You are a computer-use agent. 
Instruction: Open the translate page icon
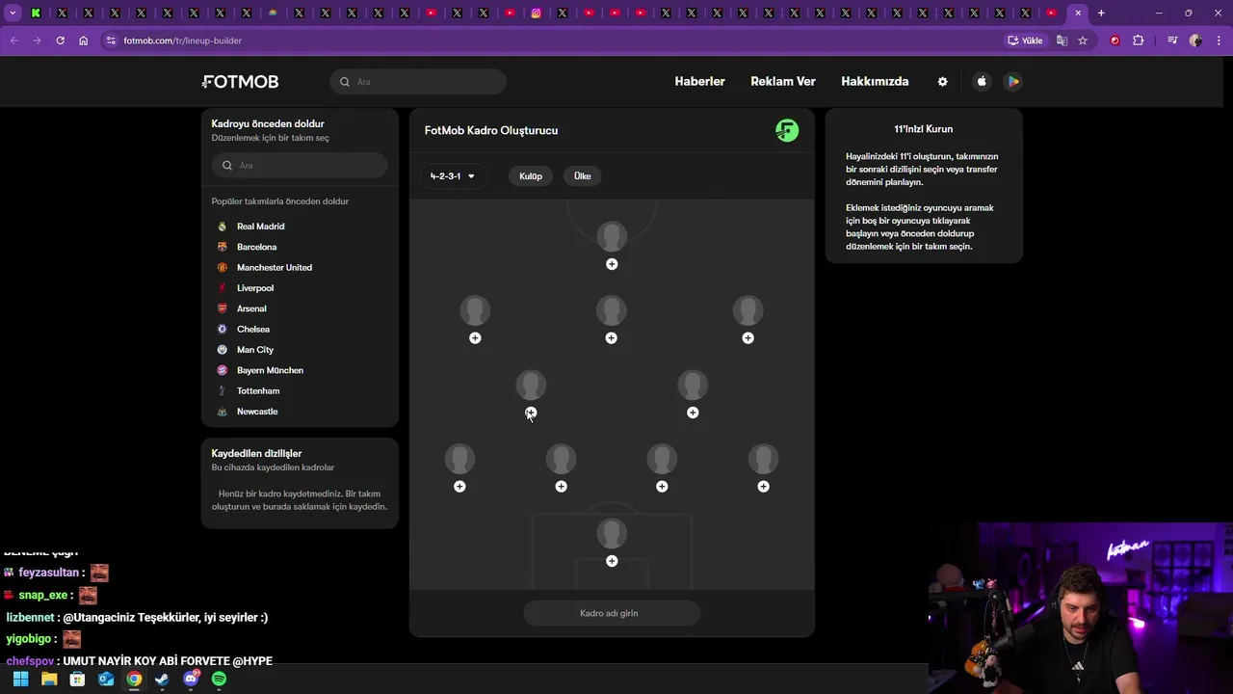pyautogui.click(x=1062, y=40)
